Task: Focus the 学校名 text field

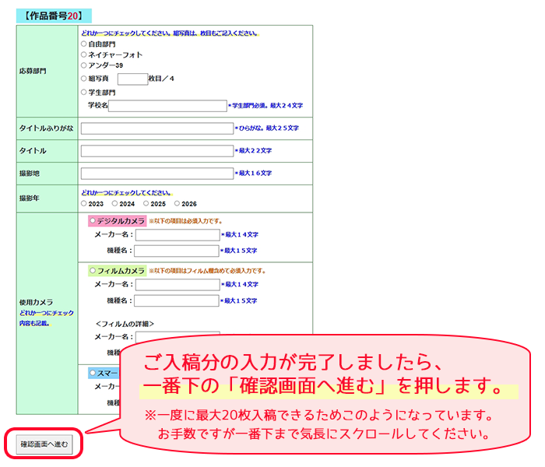Action: click(167, 106)
